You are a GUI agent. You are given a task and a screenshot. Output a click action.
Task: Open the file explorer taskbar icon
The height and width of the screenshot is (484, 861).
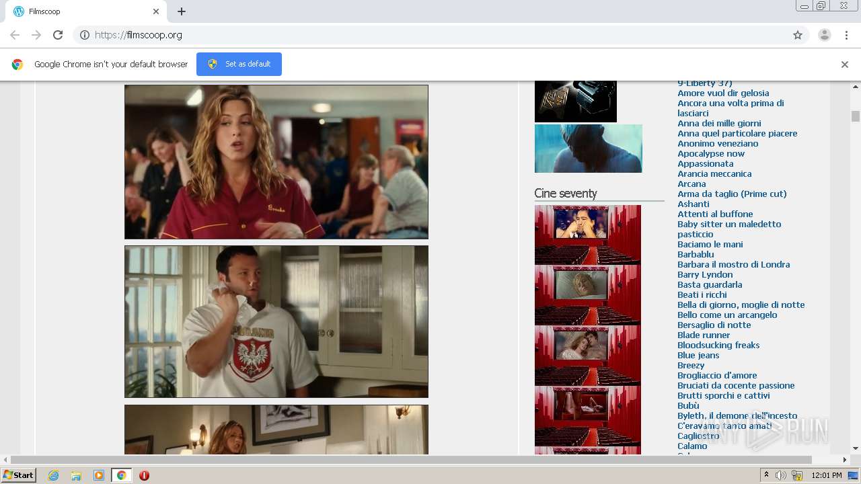pyautogui.click(x=76, y=475)
